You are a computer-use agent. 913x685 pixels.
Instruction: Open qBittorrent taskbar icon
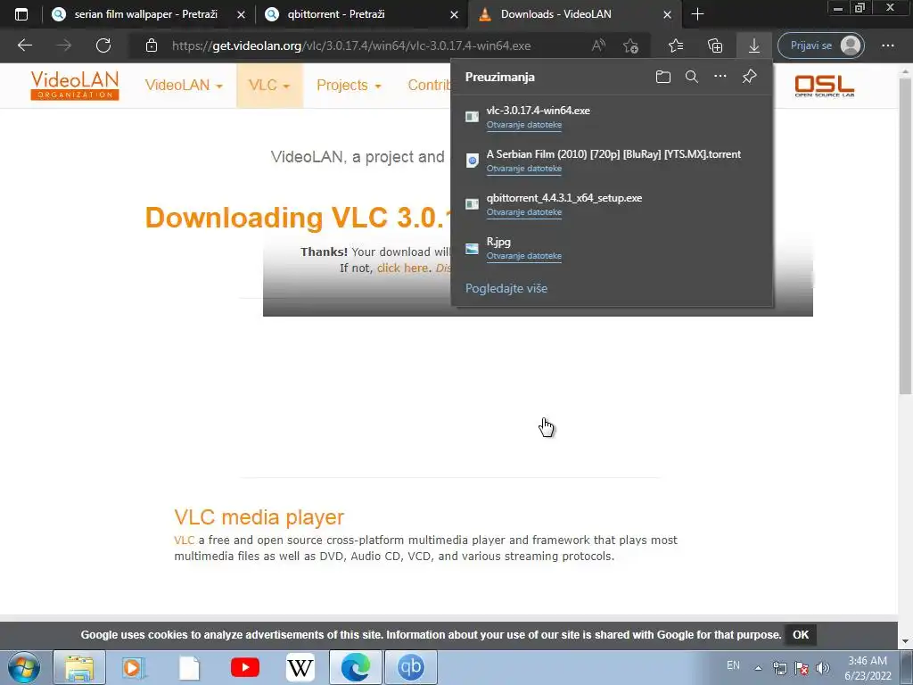click(x=411, y=667)
